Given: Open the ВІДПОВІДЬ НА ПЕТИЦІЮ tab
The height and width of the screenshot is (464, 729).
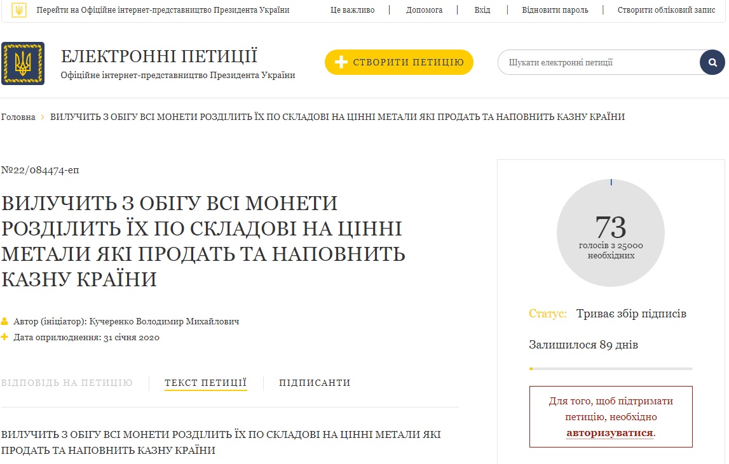Looking at the screenshot, I should pos(68,383).
